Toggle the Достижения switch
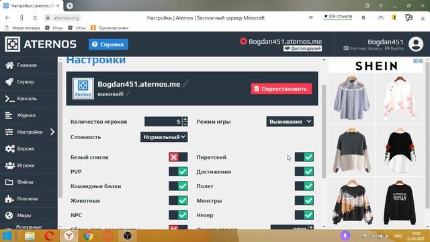Screen dimensions: 430x242 click(304, 171)
